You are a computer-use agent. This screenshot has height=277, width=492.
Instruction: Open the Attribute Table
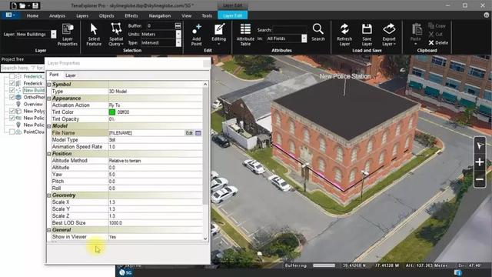pos(245,35)
